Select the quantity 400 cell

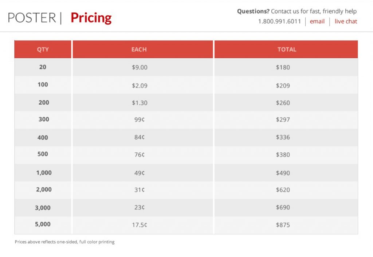[x=43, y=137]
